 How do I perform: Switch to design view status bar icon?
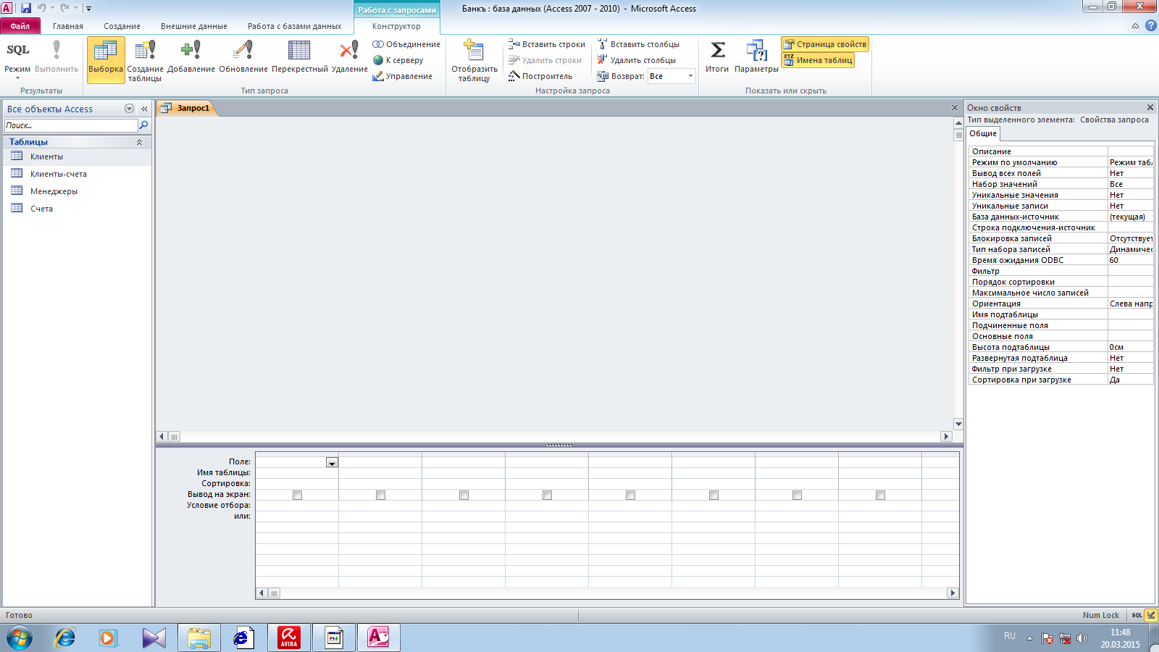coord(1151,615)
